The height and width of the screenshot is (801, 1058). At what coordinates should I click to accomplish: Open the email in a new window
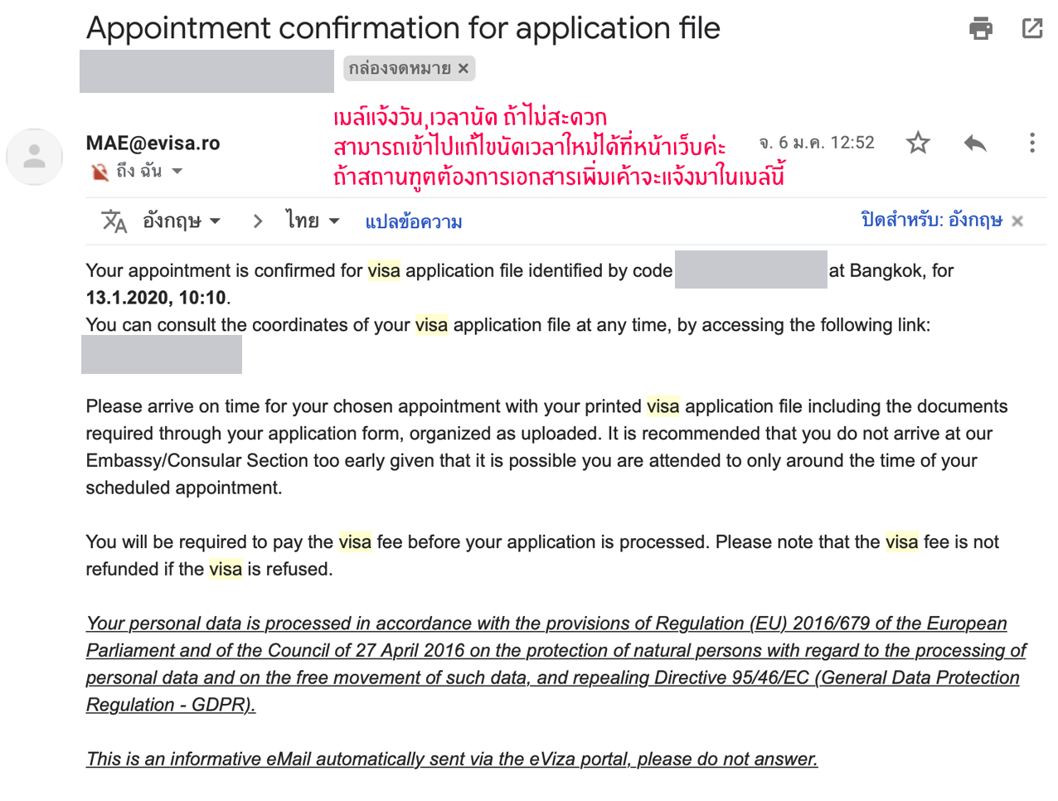pos(1032,29)
